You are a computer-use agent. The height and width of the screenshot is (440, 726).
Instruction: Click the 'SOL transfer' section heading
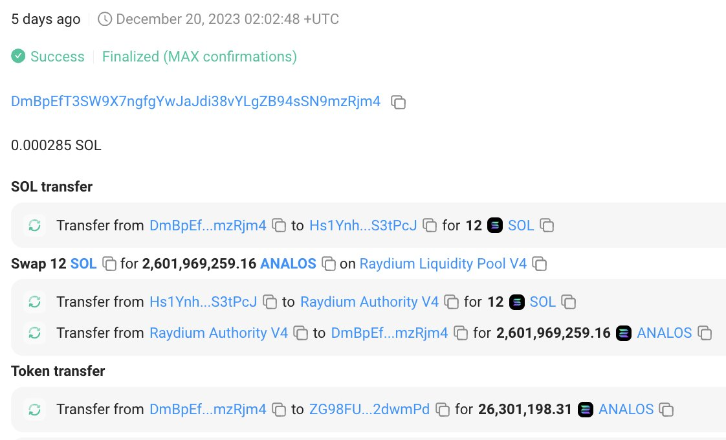coord(52,186)
